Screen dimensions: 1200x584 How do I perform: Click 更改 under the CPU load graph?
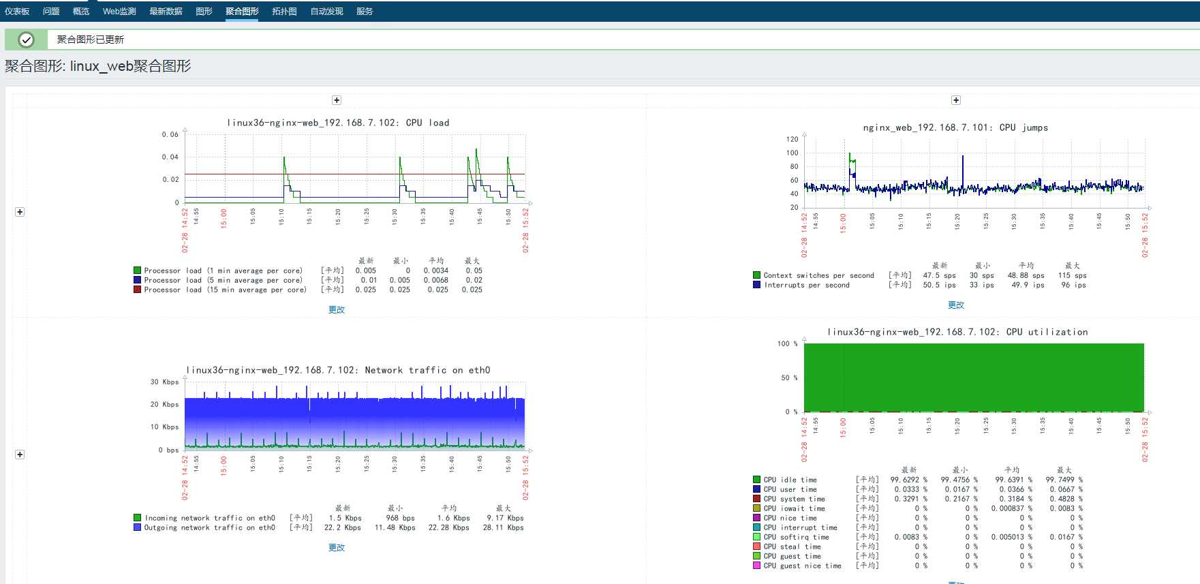pos(337,309)
